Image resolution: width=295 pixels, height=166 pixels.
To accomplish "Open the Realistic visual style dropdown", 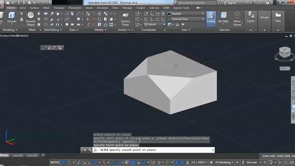I will (186, 14).
